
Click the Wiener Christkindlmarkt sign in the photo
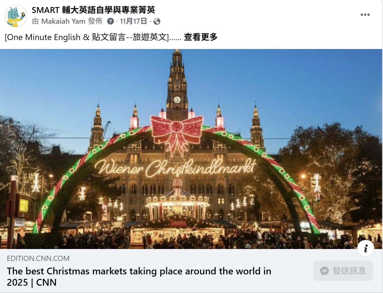pos(175,168)
